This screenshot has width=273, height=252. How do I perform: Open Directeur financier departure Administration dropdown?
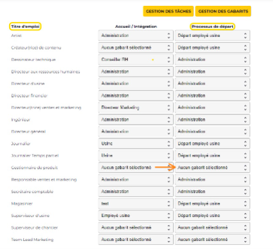tap(213, 95)
